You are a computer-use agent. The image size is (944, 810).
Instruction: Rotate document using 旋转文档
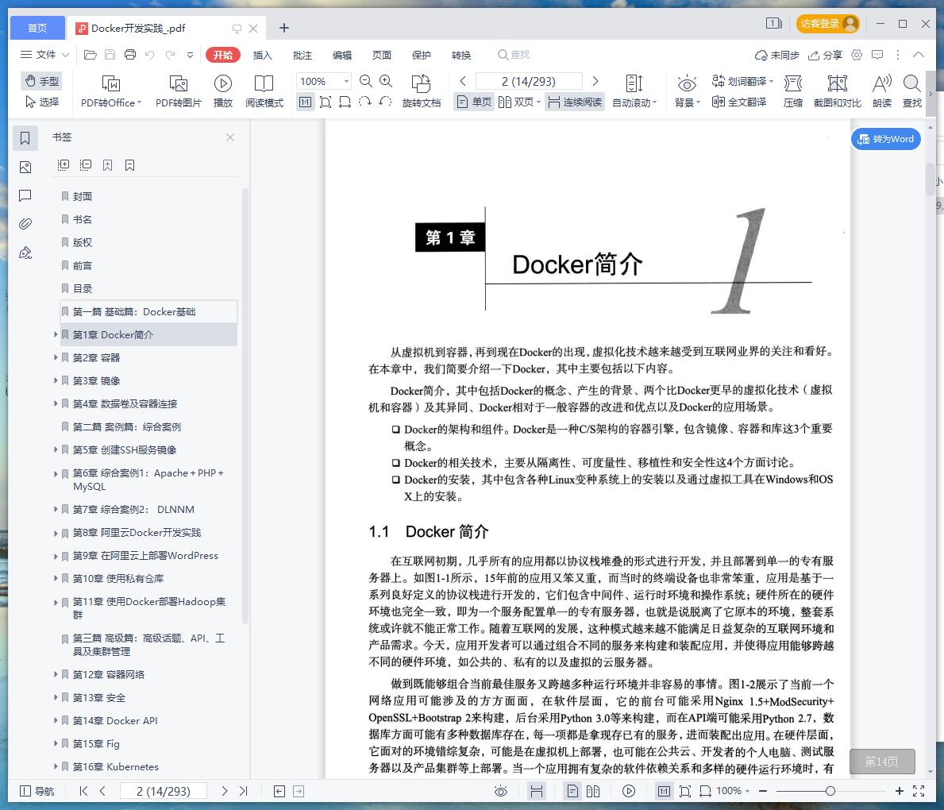[x=422, y=91]
